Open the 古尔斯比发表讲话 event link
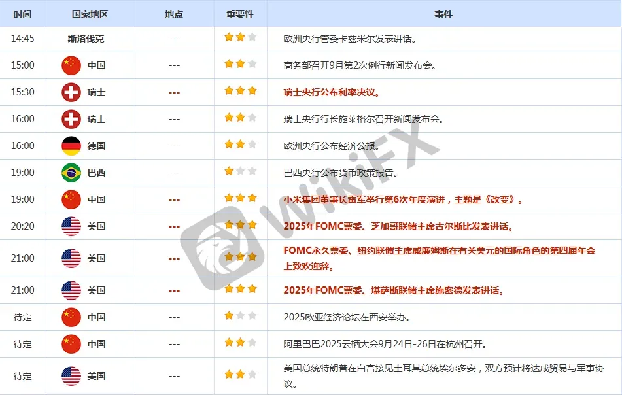This screenshot has width=622, height=395. [x=399, y=226]
